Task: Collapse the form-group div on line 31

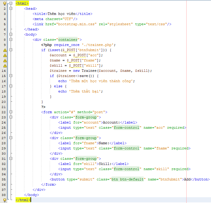Action: (11, 158)
